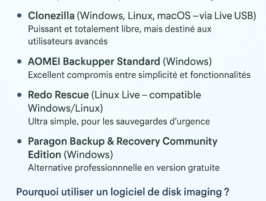Click 'Ultra simple, pour les sauvegardes d'urgence'
This screenshot has width=266, height=201.
[x=119, y=122]
